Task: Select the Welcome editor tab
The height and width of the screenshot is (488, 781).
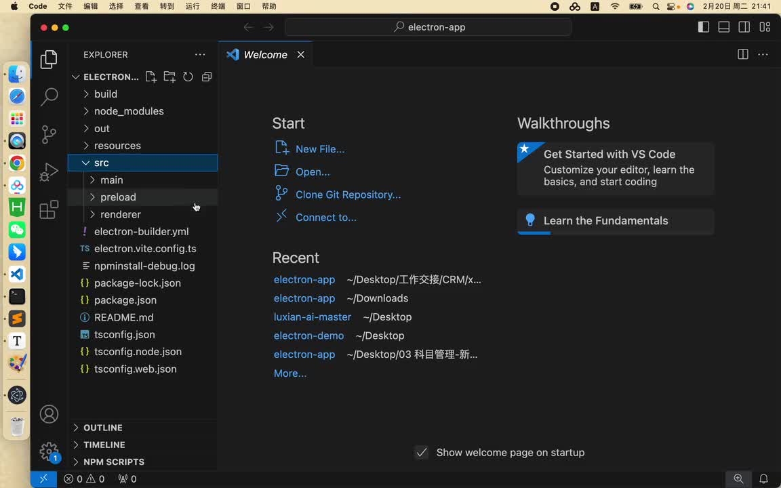Action: click(266, 55)
